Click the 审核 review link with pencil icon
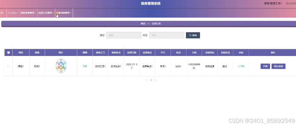Viewport: 296px width, 126px height. [241, 66]
